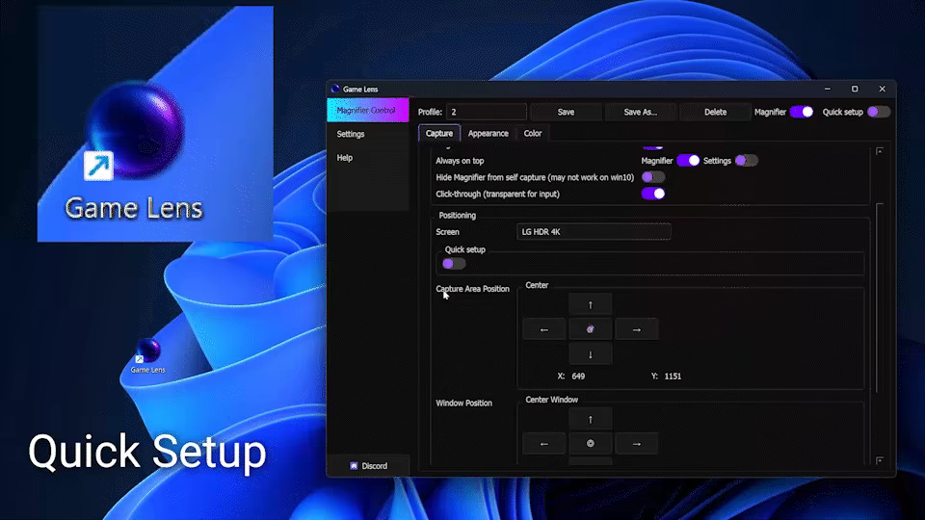Enable Hide Magnifier from self capture

pyautogui.click(x=653, y=177)
